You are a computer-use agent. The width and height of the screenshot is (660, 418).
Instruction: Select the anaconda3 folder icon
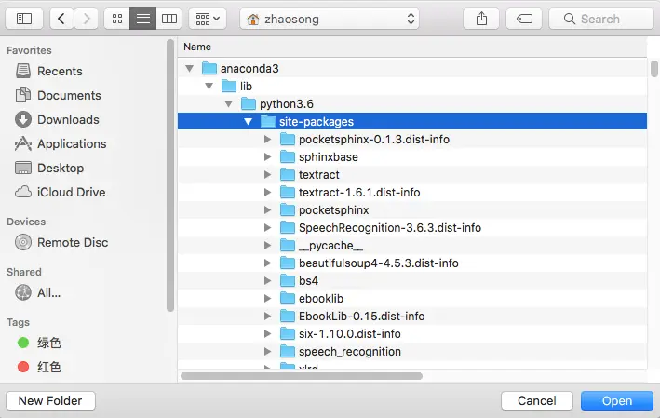[x=209, y=68]
